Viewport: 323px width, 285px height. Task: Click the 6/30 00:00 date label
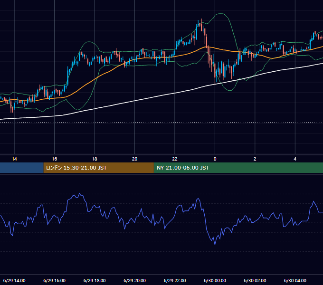coord(215,280)
